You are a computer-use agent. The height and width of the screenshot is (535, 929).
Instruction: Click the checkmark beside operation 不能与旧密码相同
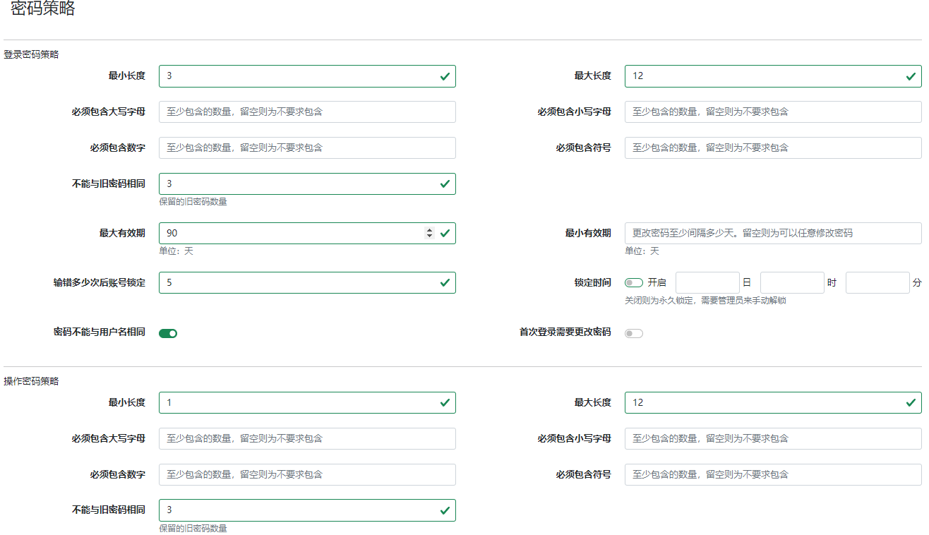pos(444,510)
